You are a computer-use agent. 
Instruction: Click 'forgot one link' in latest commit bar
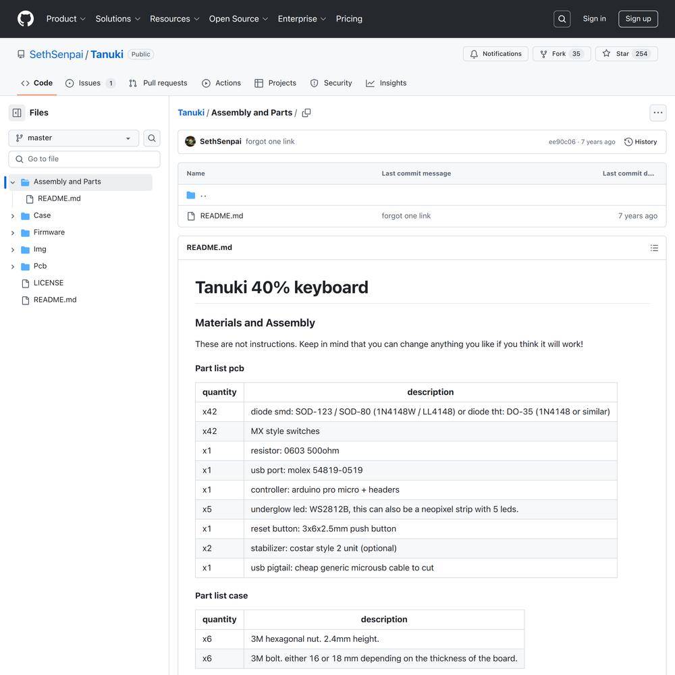click(x=270, y=142)
